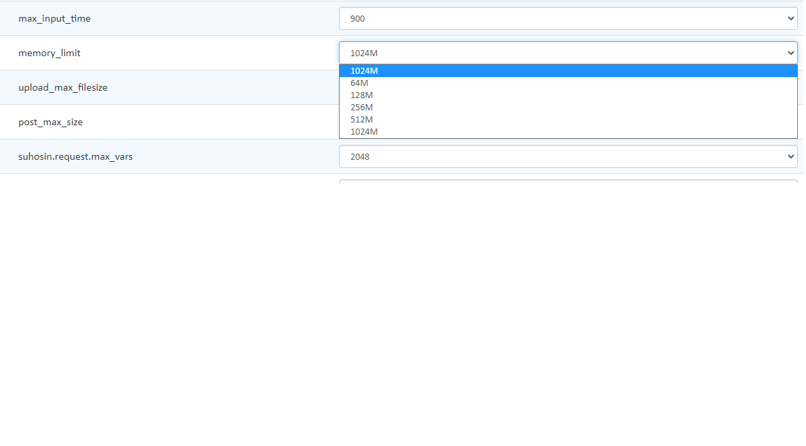Click the post_max_size label
The image size is (806, 446).
click(x=50, y=122)
